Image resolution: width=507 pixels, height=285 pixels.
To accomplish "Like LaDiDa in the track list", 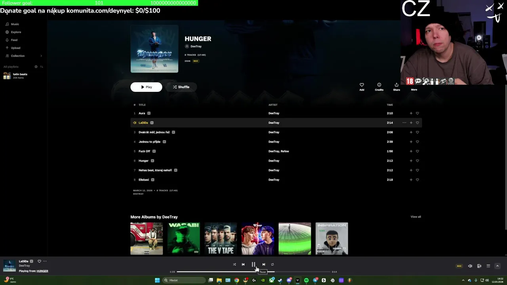I will point(417,123).
